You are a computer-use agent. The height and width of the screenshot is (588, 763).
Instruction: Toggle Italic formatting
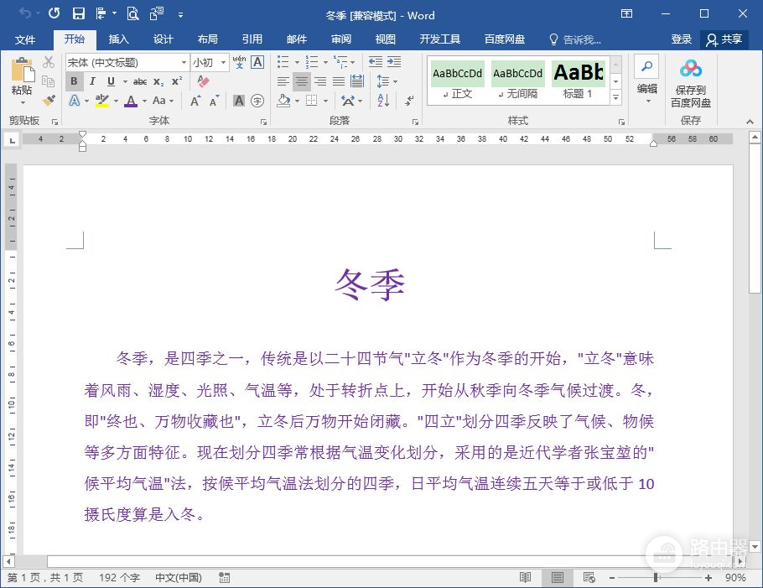coord(91,81)
